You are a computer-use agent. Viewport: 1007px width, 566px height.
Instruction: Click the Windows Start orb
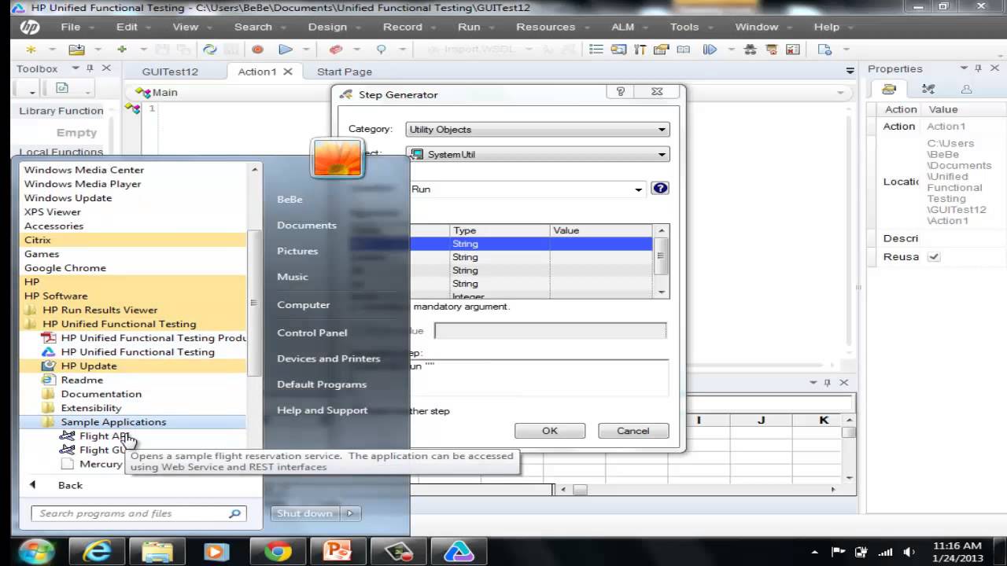pos(37,552)
